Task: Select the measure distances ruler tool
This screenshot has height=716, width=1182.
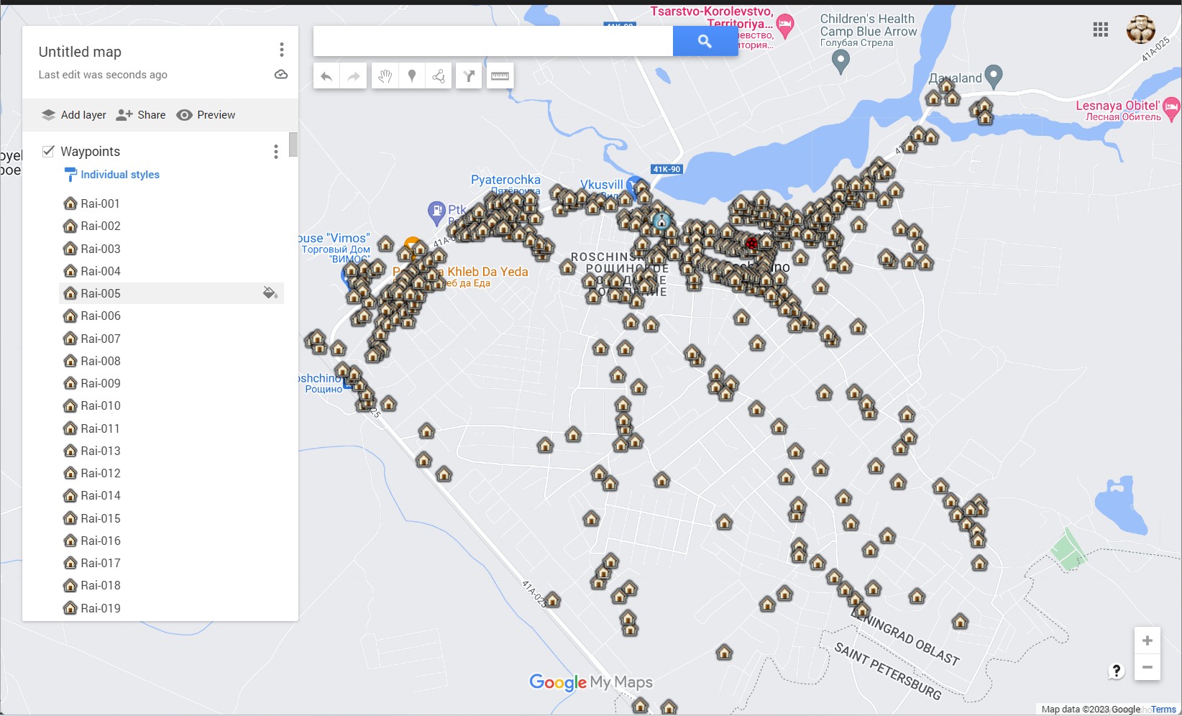Action: tap(500, 76)
